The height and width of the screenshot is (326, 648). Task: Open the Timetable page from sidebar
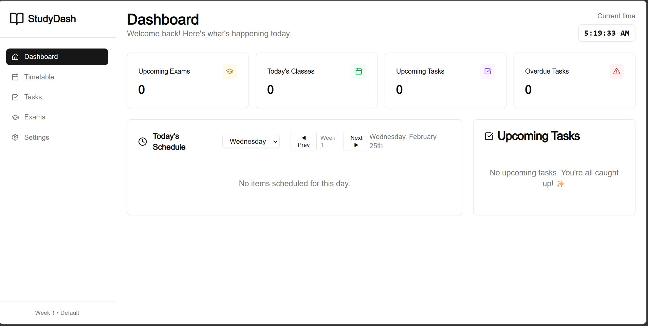[39, 77]
